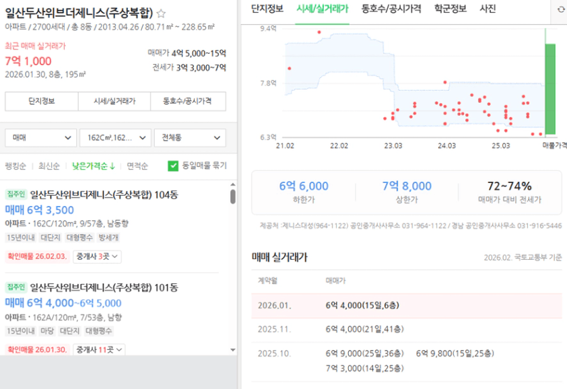Click the listing panel scroll-down arrow
Screen dimensions: 567x389
(233, 349)
